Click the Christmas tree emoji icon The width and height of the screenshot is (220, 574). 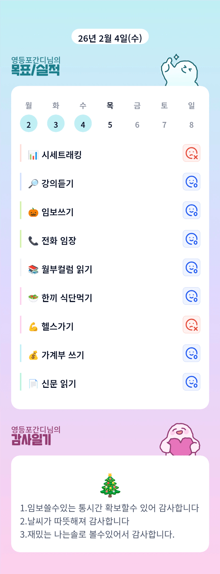[x=110, y=485]
